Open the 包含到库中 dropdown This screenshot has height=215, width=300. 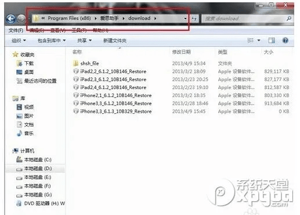point(52,40)
